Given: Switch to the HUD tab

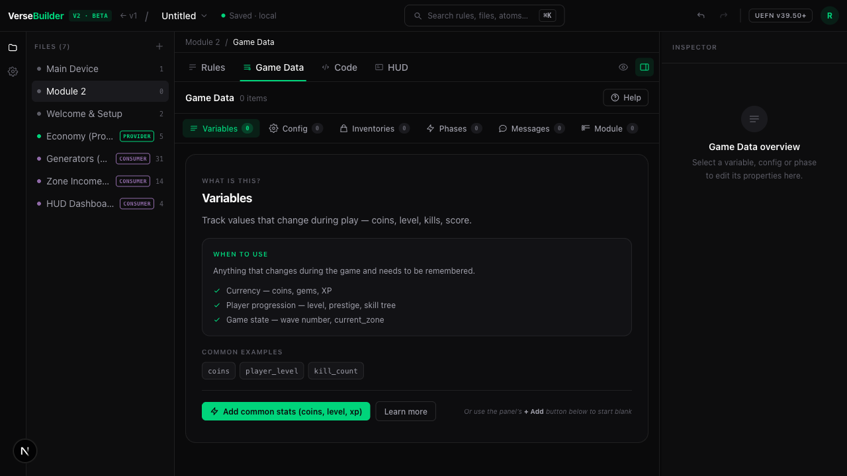Looking at the screenshot, I should 392,67.
